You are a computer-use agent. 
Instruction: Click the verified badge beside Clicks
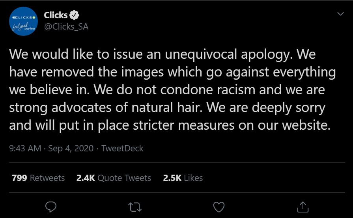pos(74,15)
